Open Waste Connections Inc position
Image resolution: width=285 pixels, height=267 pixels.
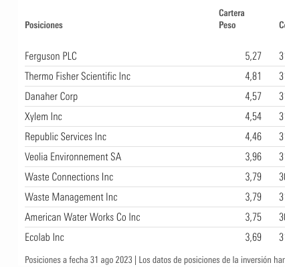(69, 177)
